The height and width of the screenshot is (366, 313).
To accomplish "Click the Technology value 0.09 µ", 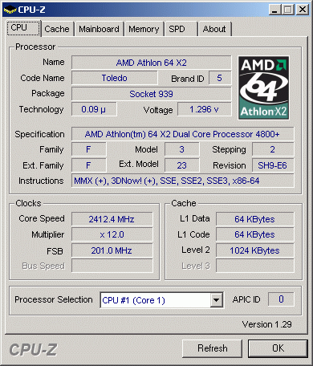I will tap(94, 109).
